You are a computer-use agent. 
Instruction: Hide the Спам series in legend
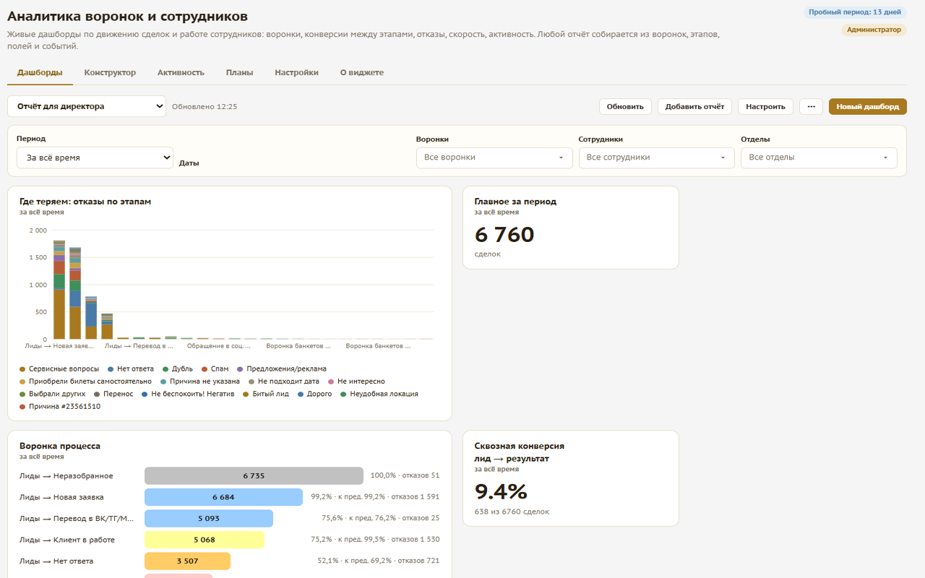(x=215, y=368)
